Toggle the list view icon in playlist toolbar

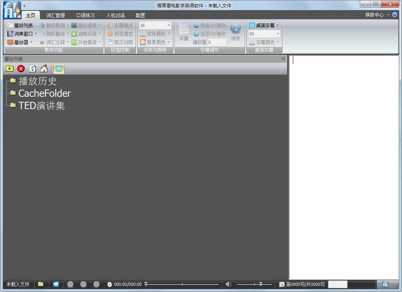(59, 68)
